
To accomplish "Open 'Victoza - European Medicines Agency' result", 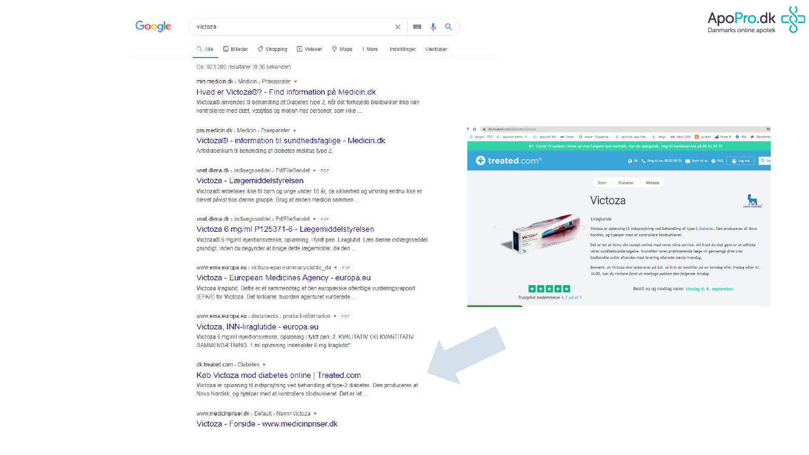I will coord(284,278).
